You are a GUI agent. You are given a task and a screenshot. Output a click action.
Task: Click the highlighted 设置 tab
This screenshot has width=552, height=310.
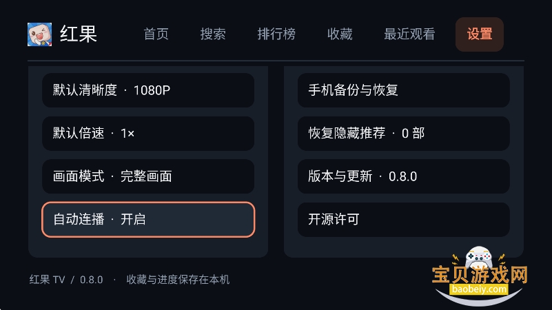(x=480, y=34)
